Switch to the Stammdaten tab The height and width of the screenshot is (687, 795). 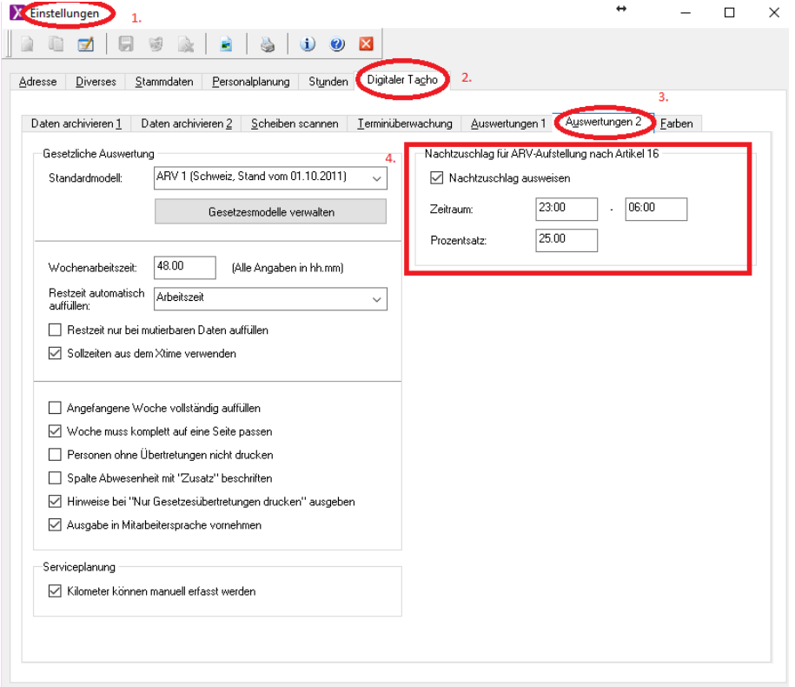click(x=163, y=82)
